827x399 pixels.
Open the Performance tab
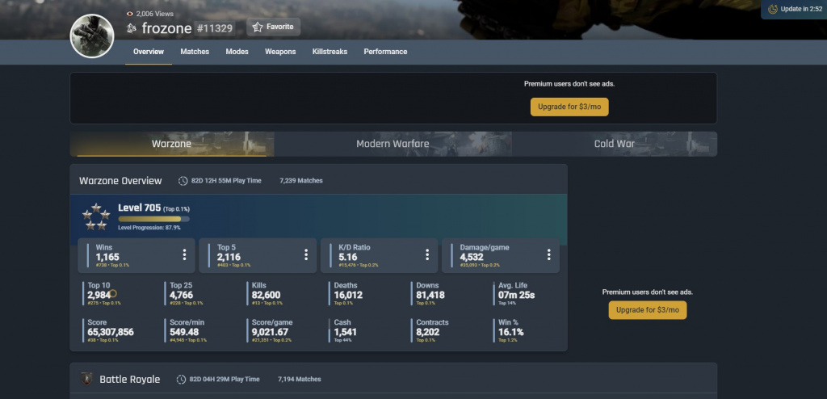point(385,52)
